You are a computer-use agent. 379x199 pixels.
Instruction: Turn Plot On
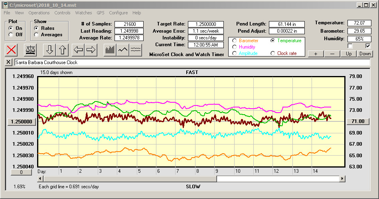11,28
